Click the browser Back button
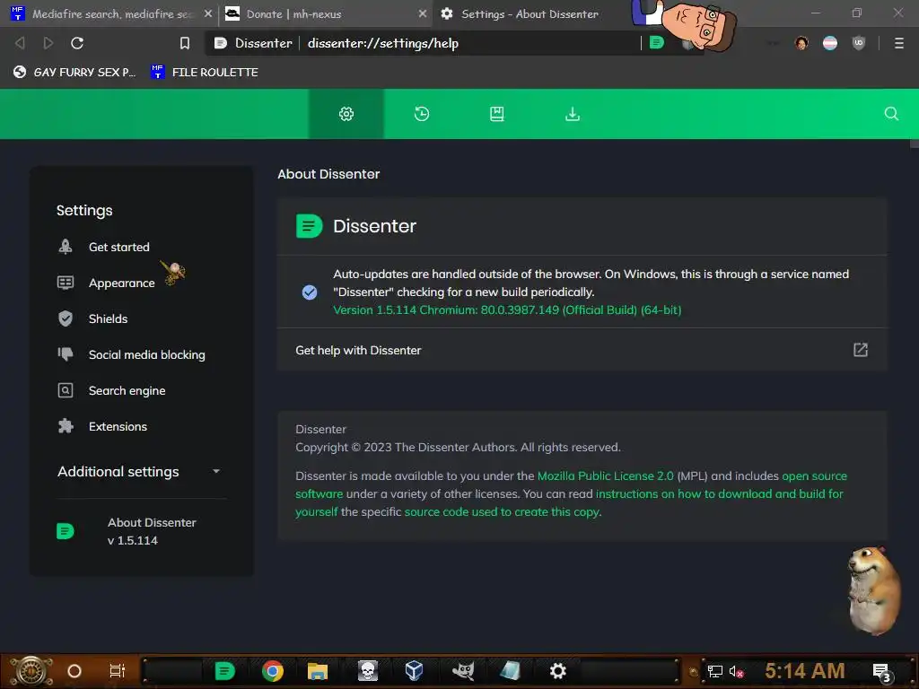This screenshot has height=689, width=919. click(20, 43)
